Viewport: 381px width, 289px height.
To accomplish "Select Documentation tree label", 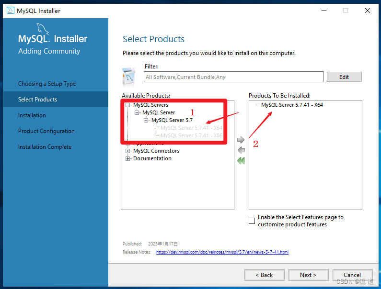I will [152, 158].
